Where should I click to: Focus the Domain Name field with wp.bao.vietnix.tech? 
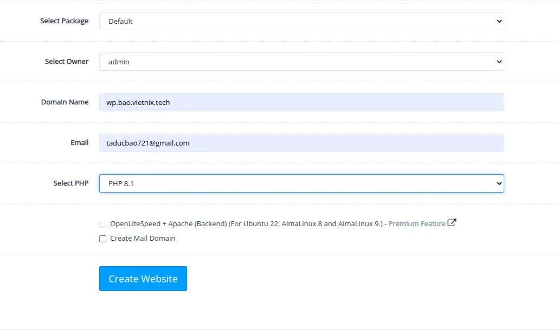pos(301,102)
